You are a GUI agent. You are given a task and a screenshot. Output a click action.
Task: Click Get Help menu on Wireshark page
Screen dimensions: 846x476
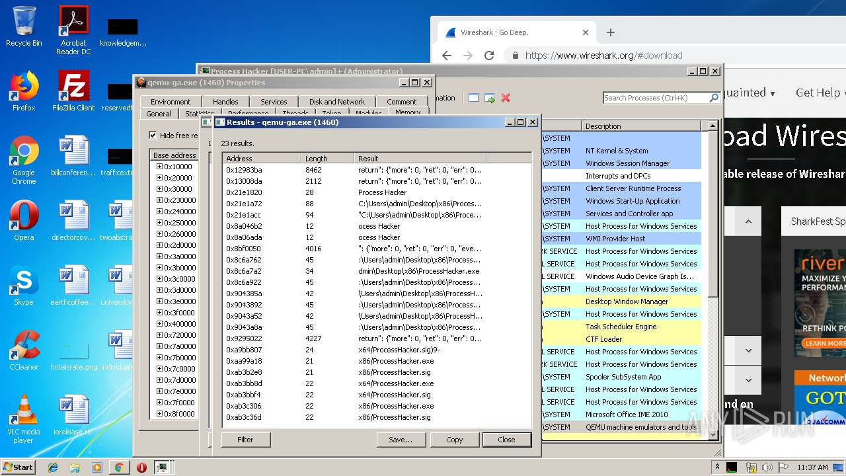(x=820, y=93)
